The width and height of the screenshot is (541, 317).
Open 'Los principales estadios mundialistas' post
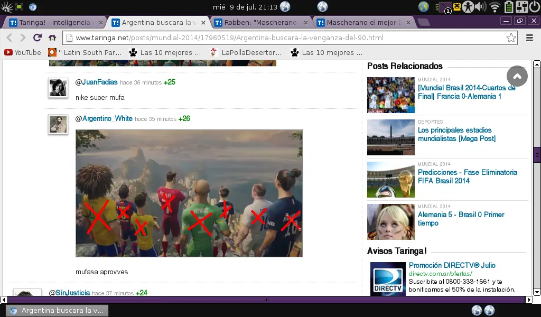click(457, 135)
